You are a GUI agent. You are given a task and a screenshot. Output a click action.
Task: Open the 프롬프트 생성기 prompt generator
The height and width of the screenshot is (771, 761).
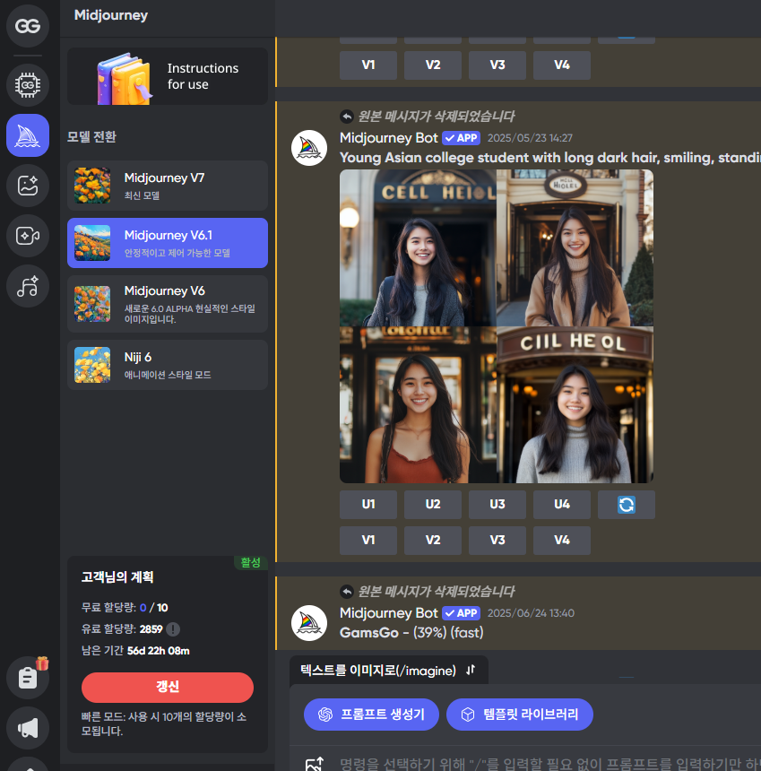(371, 715)
